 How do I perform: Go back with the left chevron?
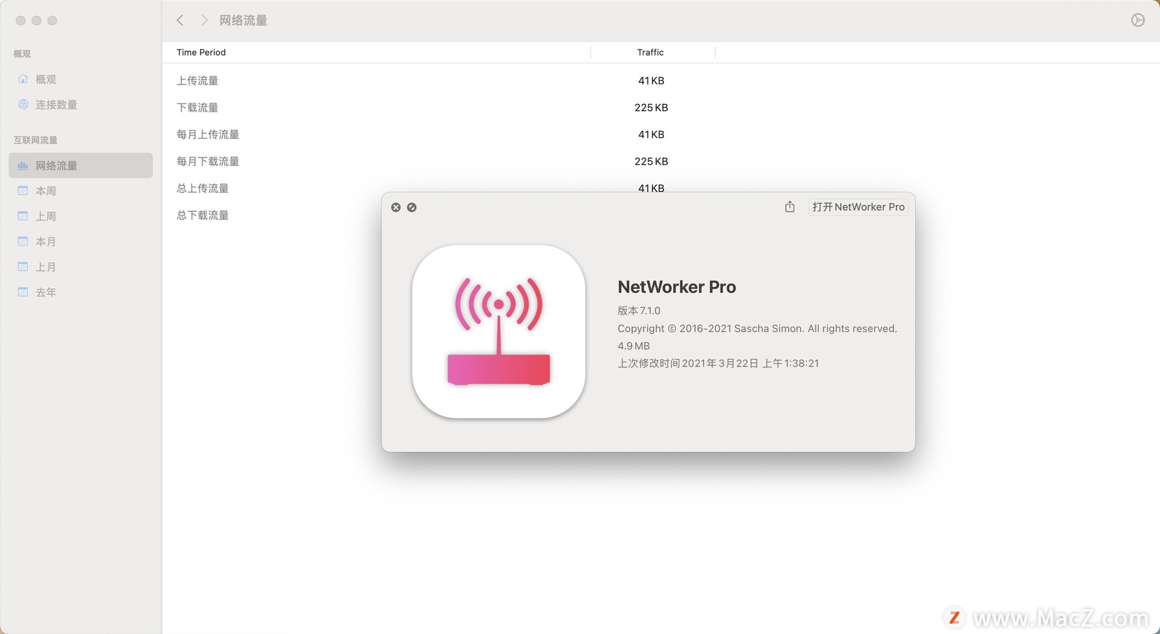180,21
